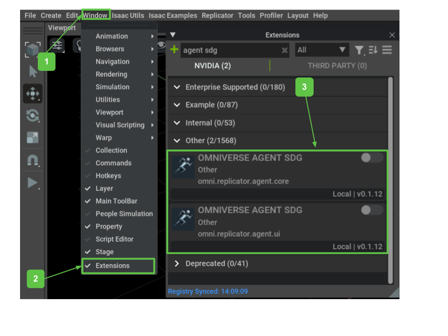The height and width of the screenshot is (336, 448).
Task: Click the green plus add-extension icon
Action: [174, 49]
